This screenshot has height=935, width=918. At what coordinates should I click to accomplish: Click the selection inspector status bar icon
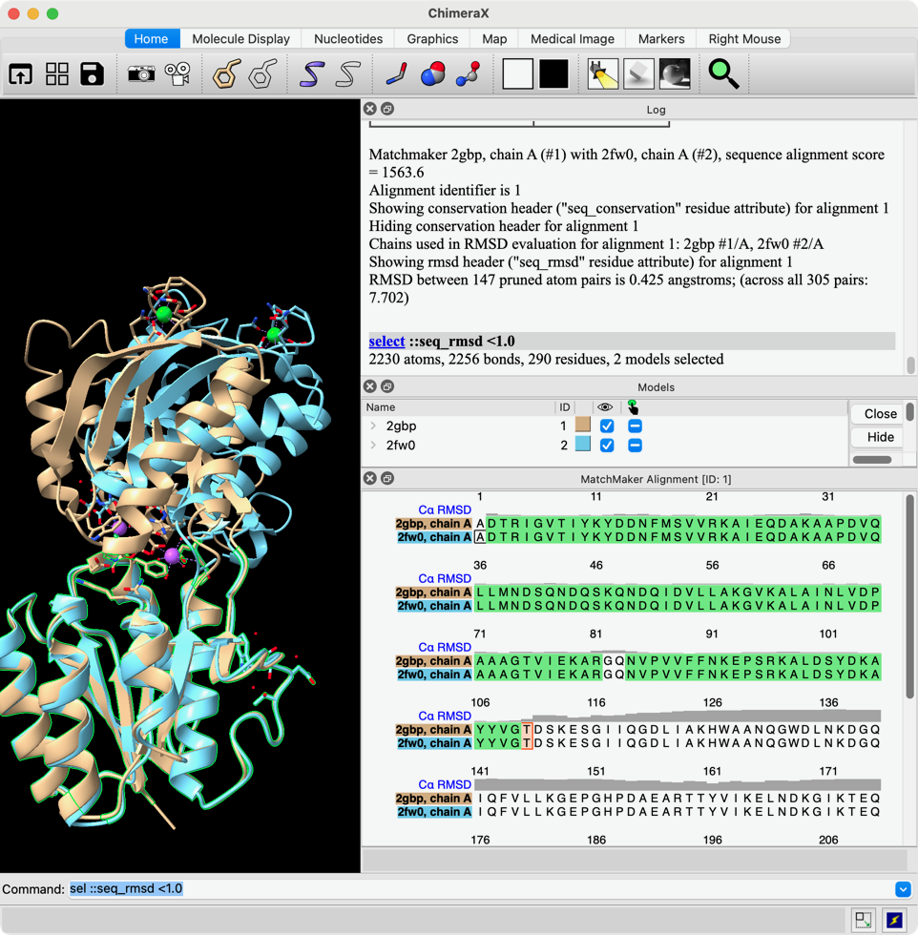coord(863,920)
